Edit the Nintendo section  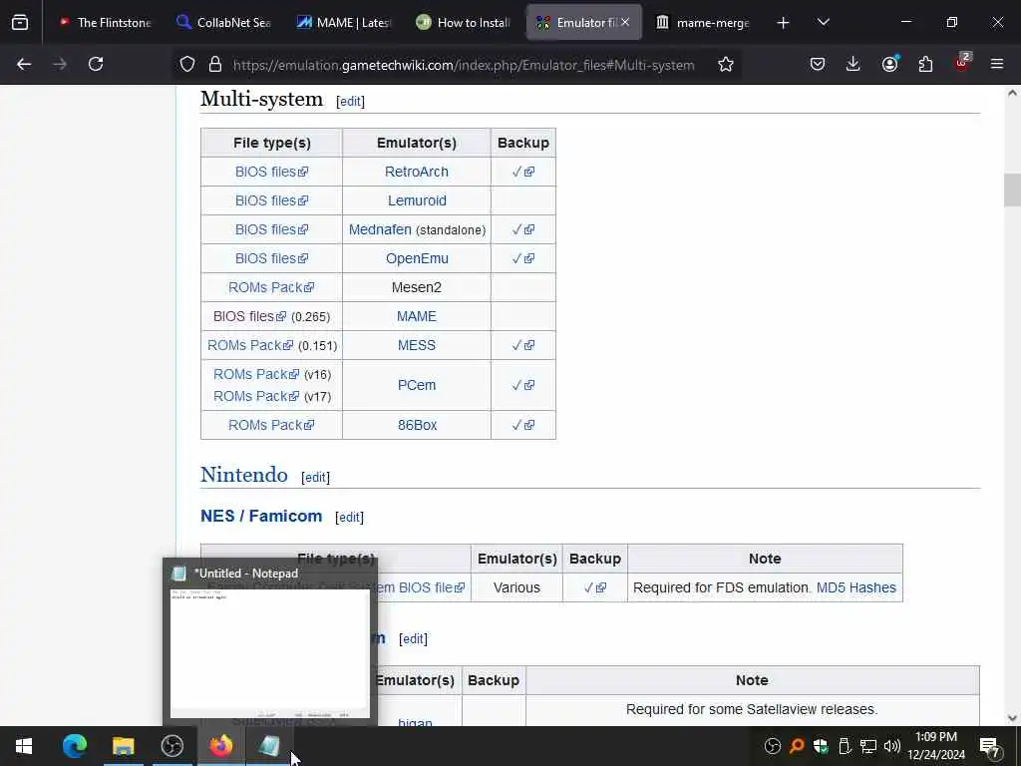pyautogui.click(x=315, y=478)
